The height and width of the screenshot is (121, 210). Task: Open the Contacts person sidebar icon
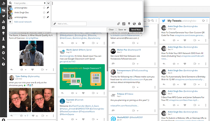[x=3, y=39]
